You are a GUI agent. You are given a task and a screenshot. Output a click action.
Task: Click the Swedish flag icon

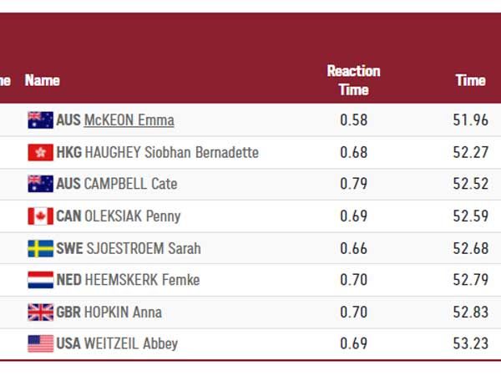click(x=40, y=248)
